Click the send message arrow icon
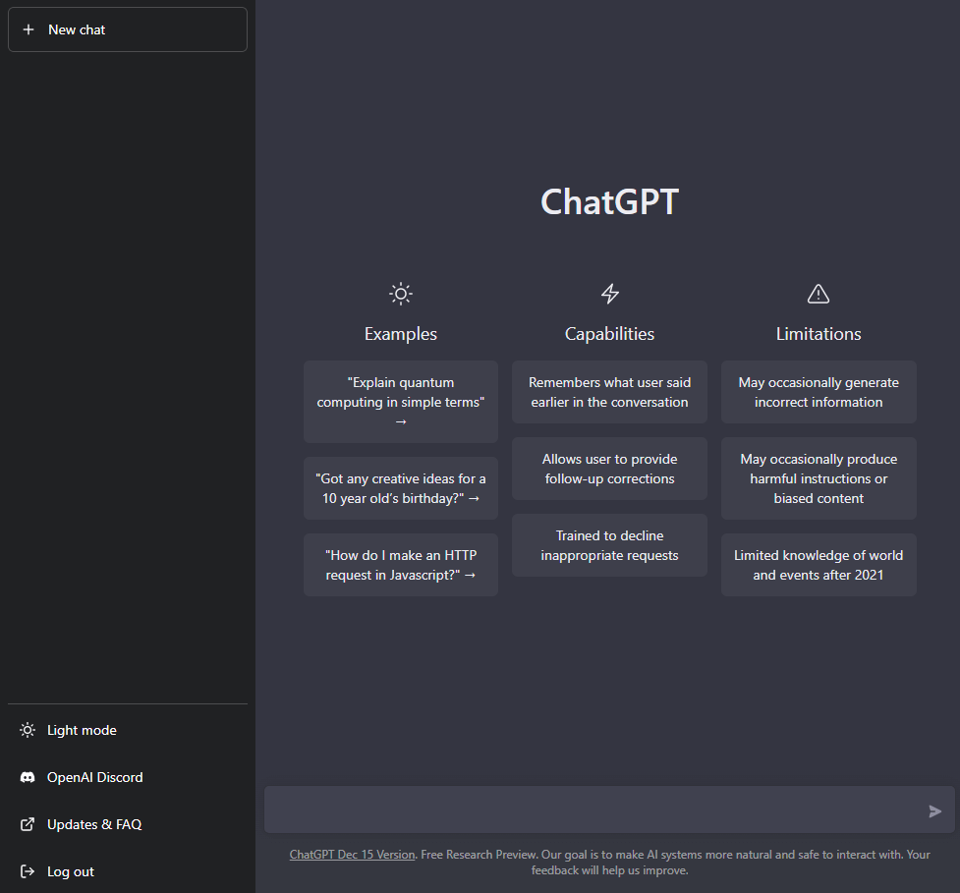The image size is (960, 893). [933, 810]
